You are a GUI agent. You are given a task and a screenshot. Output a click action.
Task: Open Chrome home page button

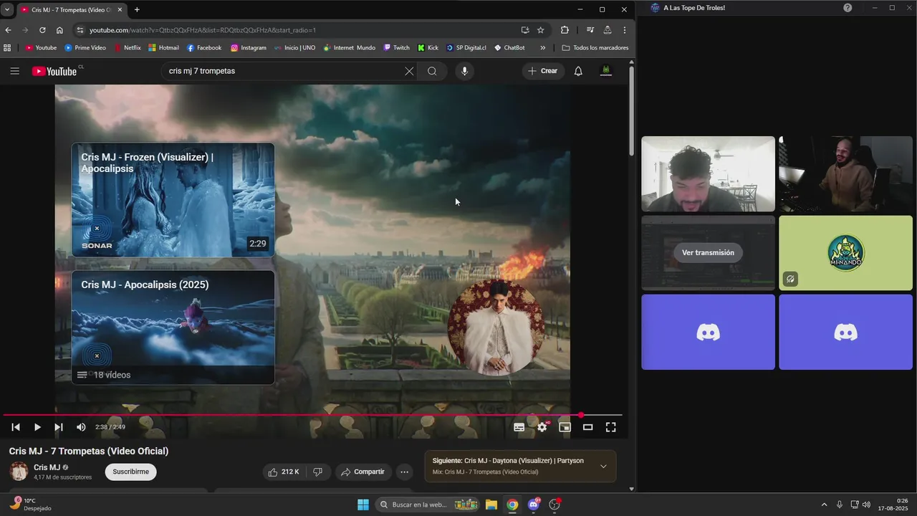pyautogui.click(x=59, y=30)
